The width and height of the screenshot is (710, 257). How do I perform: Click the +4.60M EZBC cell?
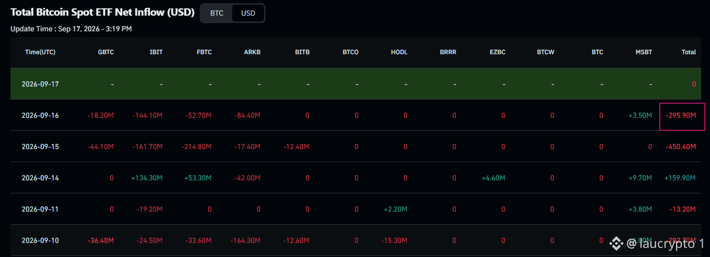point(493,178)
